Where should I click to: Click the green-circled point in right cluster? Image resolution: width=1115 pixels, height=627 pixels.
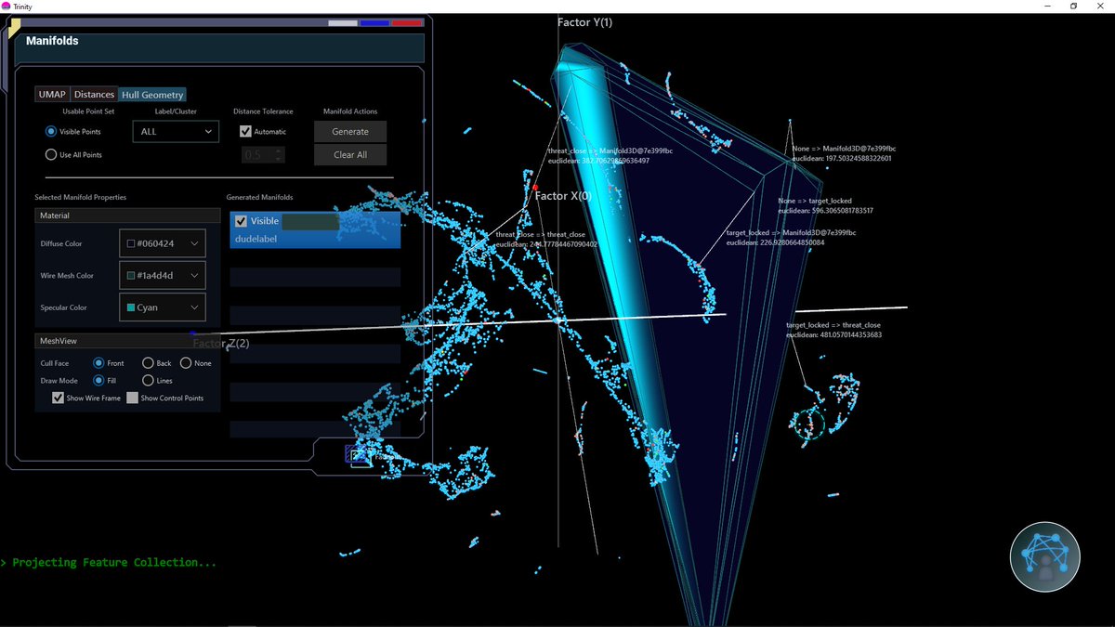pos(809,424)
